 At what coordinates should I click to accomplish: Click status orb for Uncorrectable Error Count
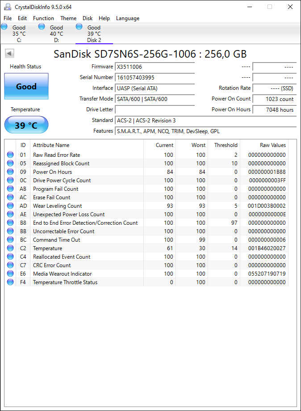click(10, 231)
